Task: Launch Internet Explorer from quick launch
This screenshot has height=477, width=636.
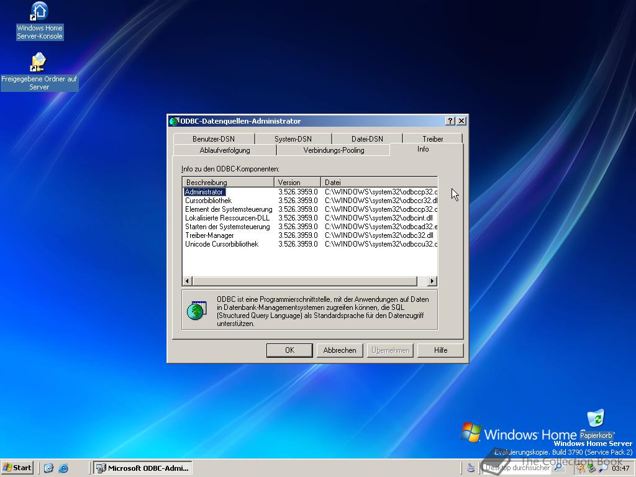Action: pyautogui.click(x=63, y=468)
